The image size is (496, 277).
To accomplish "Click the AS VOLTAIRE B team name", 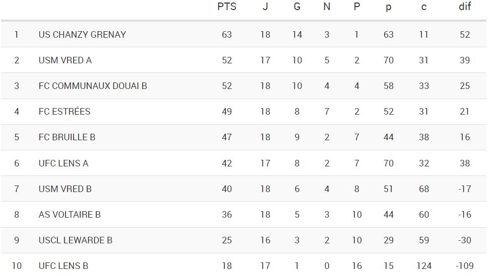I will (x=70, y=215).
